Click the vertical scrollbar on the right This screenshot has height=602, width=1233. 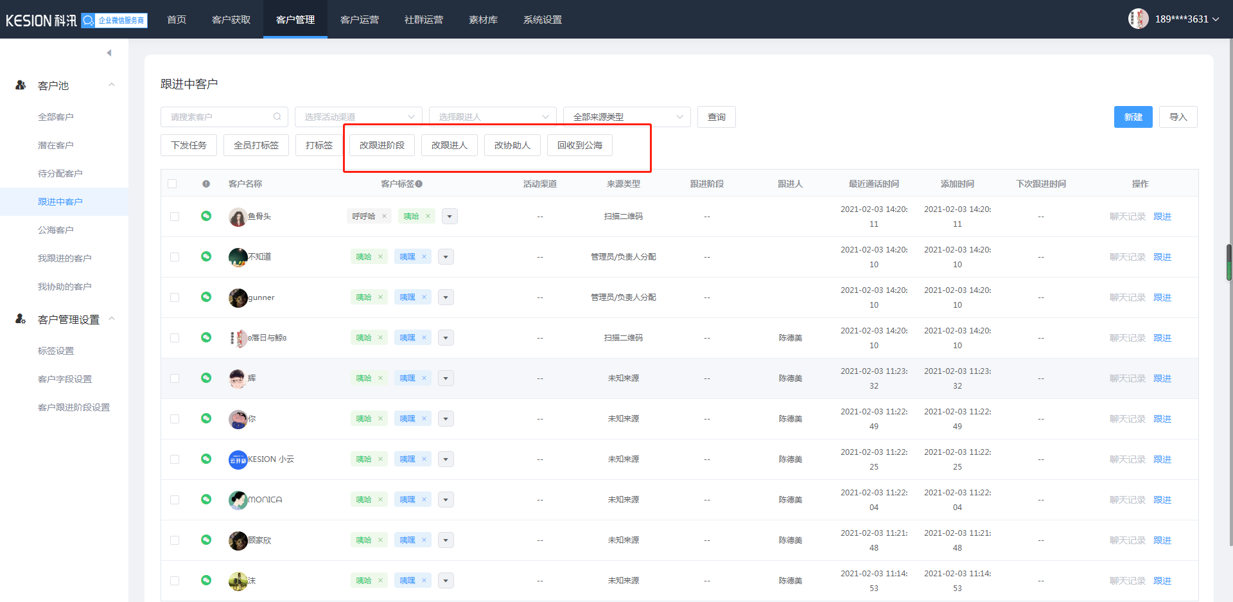click(x=1229, y=263)
